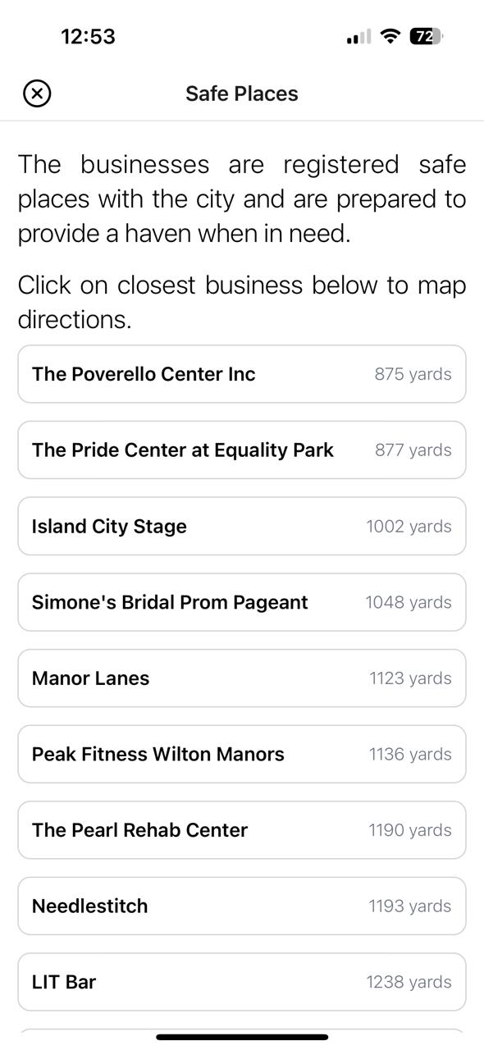This screenshot has width=484, height=1050.
Task: Tap the 12:53 clock in status bar
Action: coord(88,36)
